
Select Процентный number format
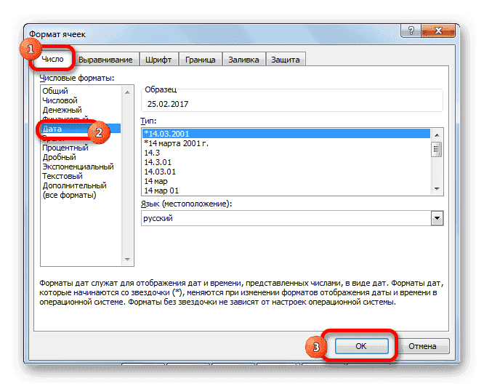tap(81, 148)
